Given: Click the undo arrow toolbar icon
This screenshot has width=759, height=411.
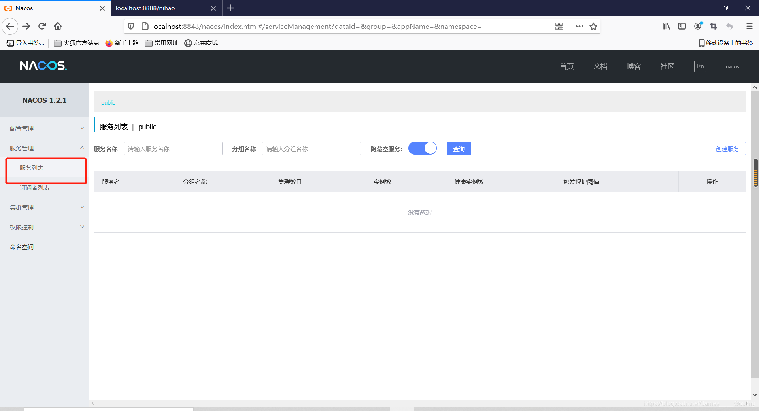Looking at the screenshot, I should [729, 26].
